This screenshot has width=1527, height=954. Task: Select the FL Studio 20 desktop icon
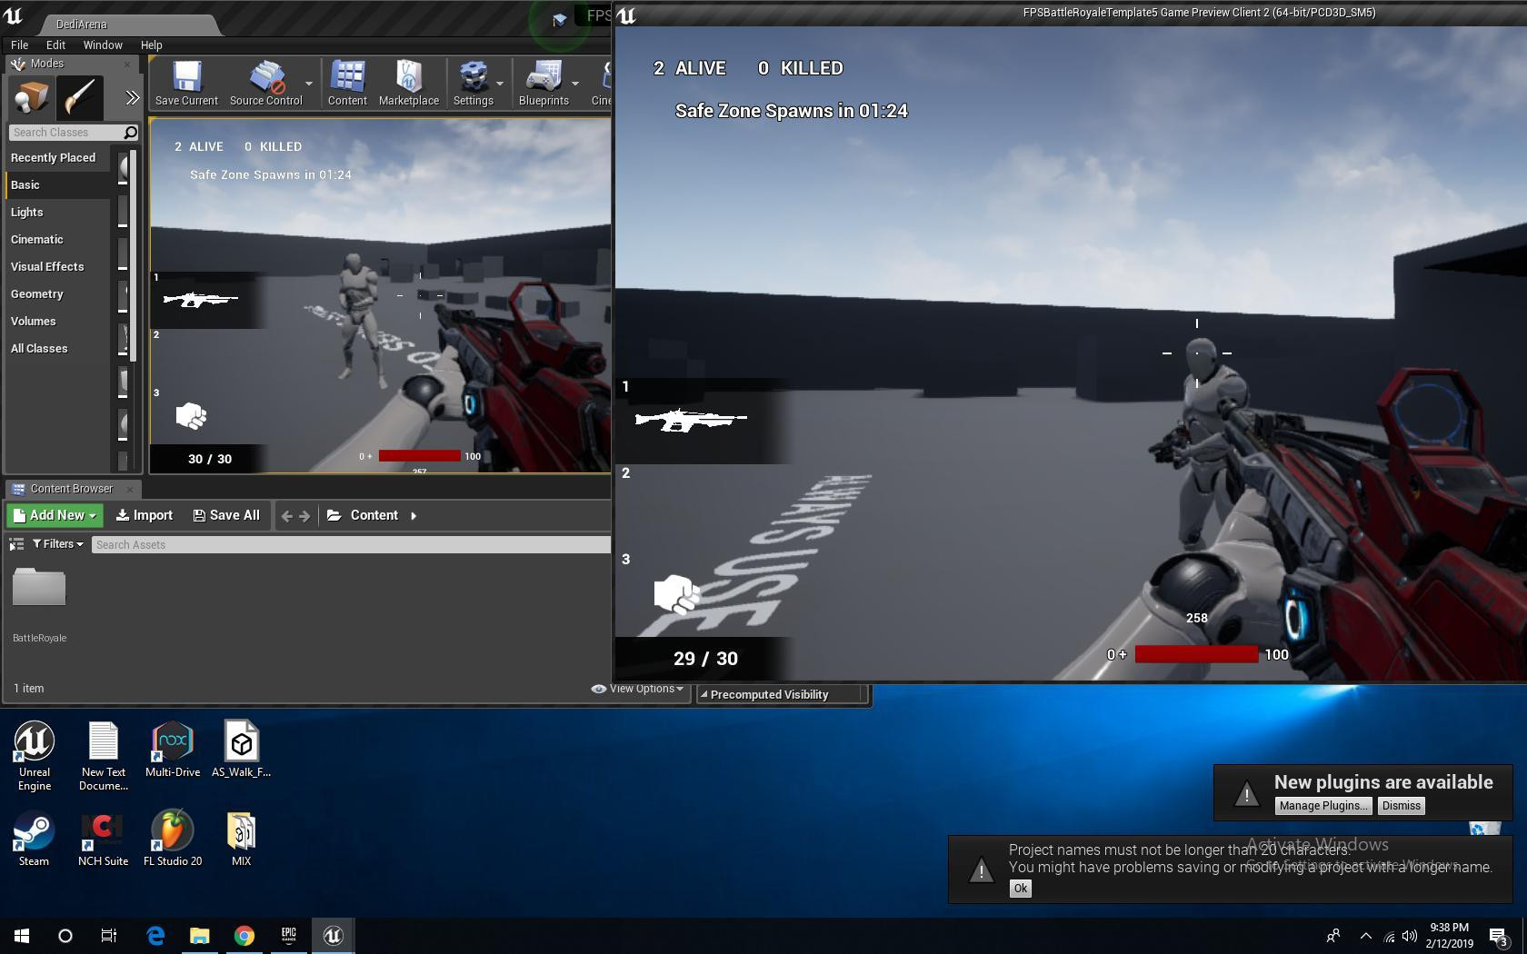173,838
